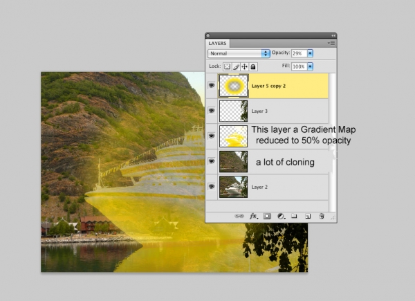Hide the cloning layer

[x=212, y=161]
